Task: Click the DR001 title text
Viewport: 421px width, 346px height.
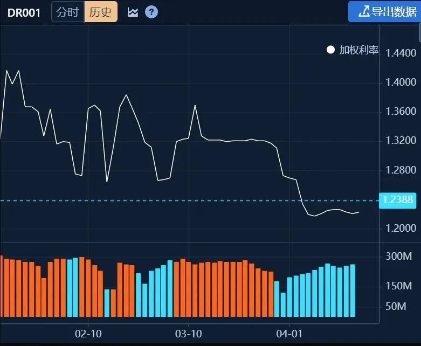Action: click(24, 12)
